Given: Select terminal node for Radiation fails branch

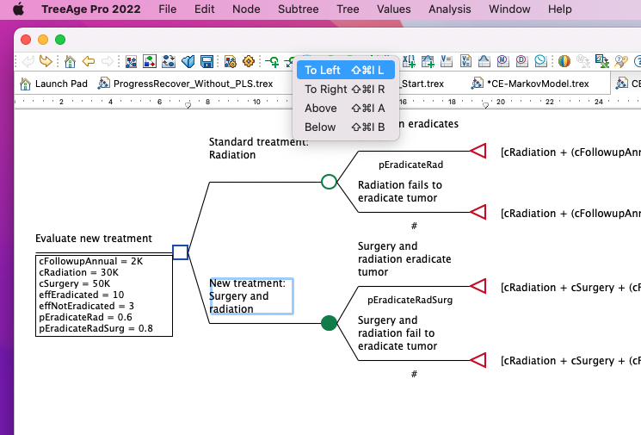Looking at the screenshot, I should point(478,212).
